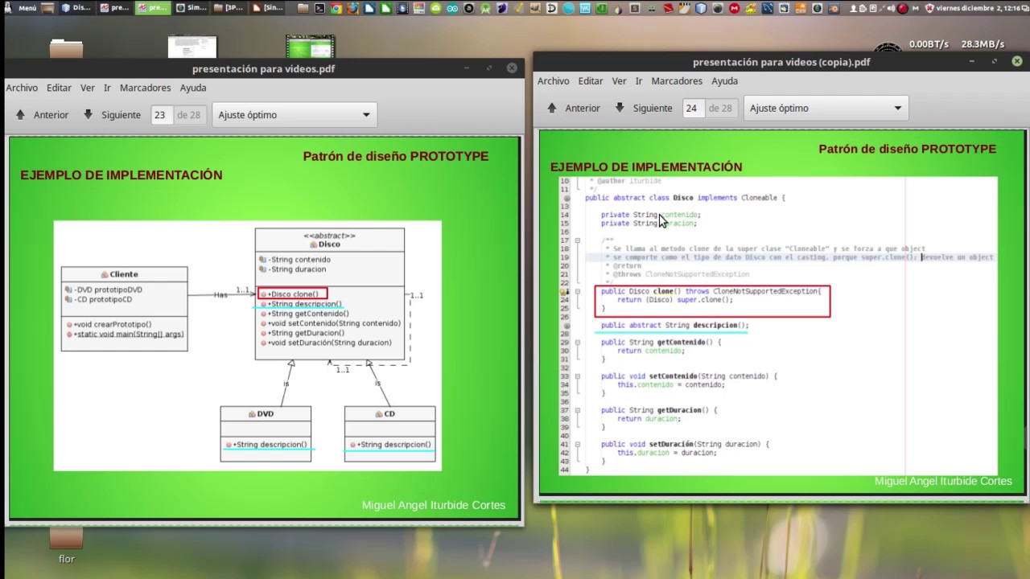Open the document thumbnail on the desktop
Viewport: 1030px width, 579px height.
[192, 47]
